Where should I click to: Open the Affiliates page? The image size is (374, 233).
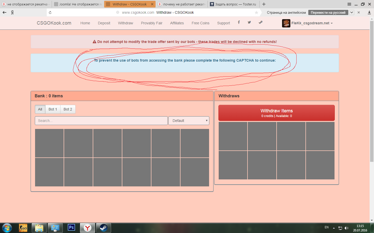(177, 23)
